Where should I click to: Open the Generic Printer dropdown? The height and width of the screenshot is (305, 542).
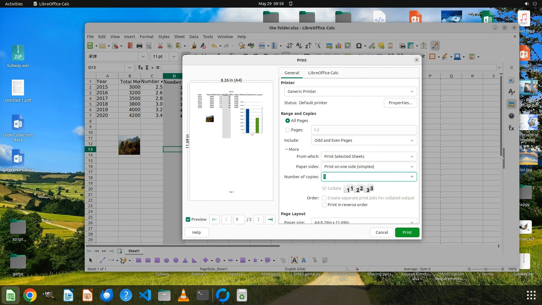tap(350, 91)
